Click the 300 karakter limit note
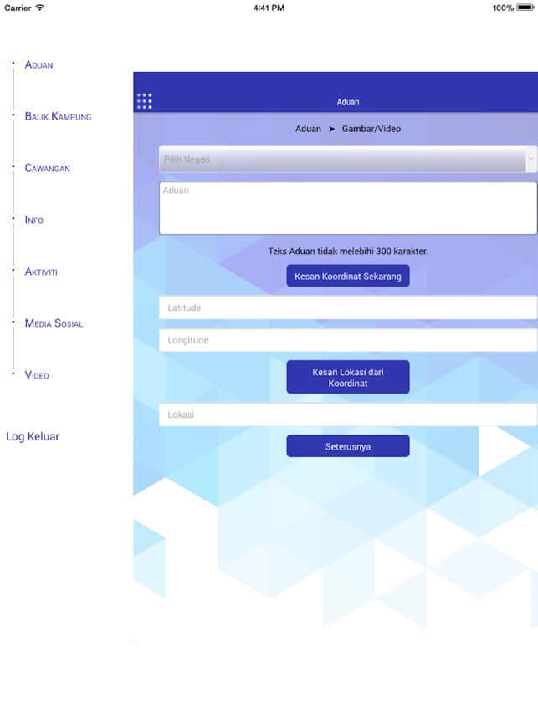The width and height of the screenshot is (538, 717). 348,251
